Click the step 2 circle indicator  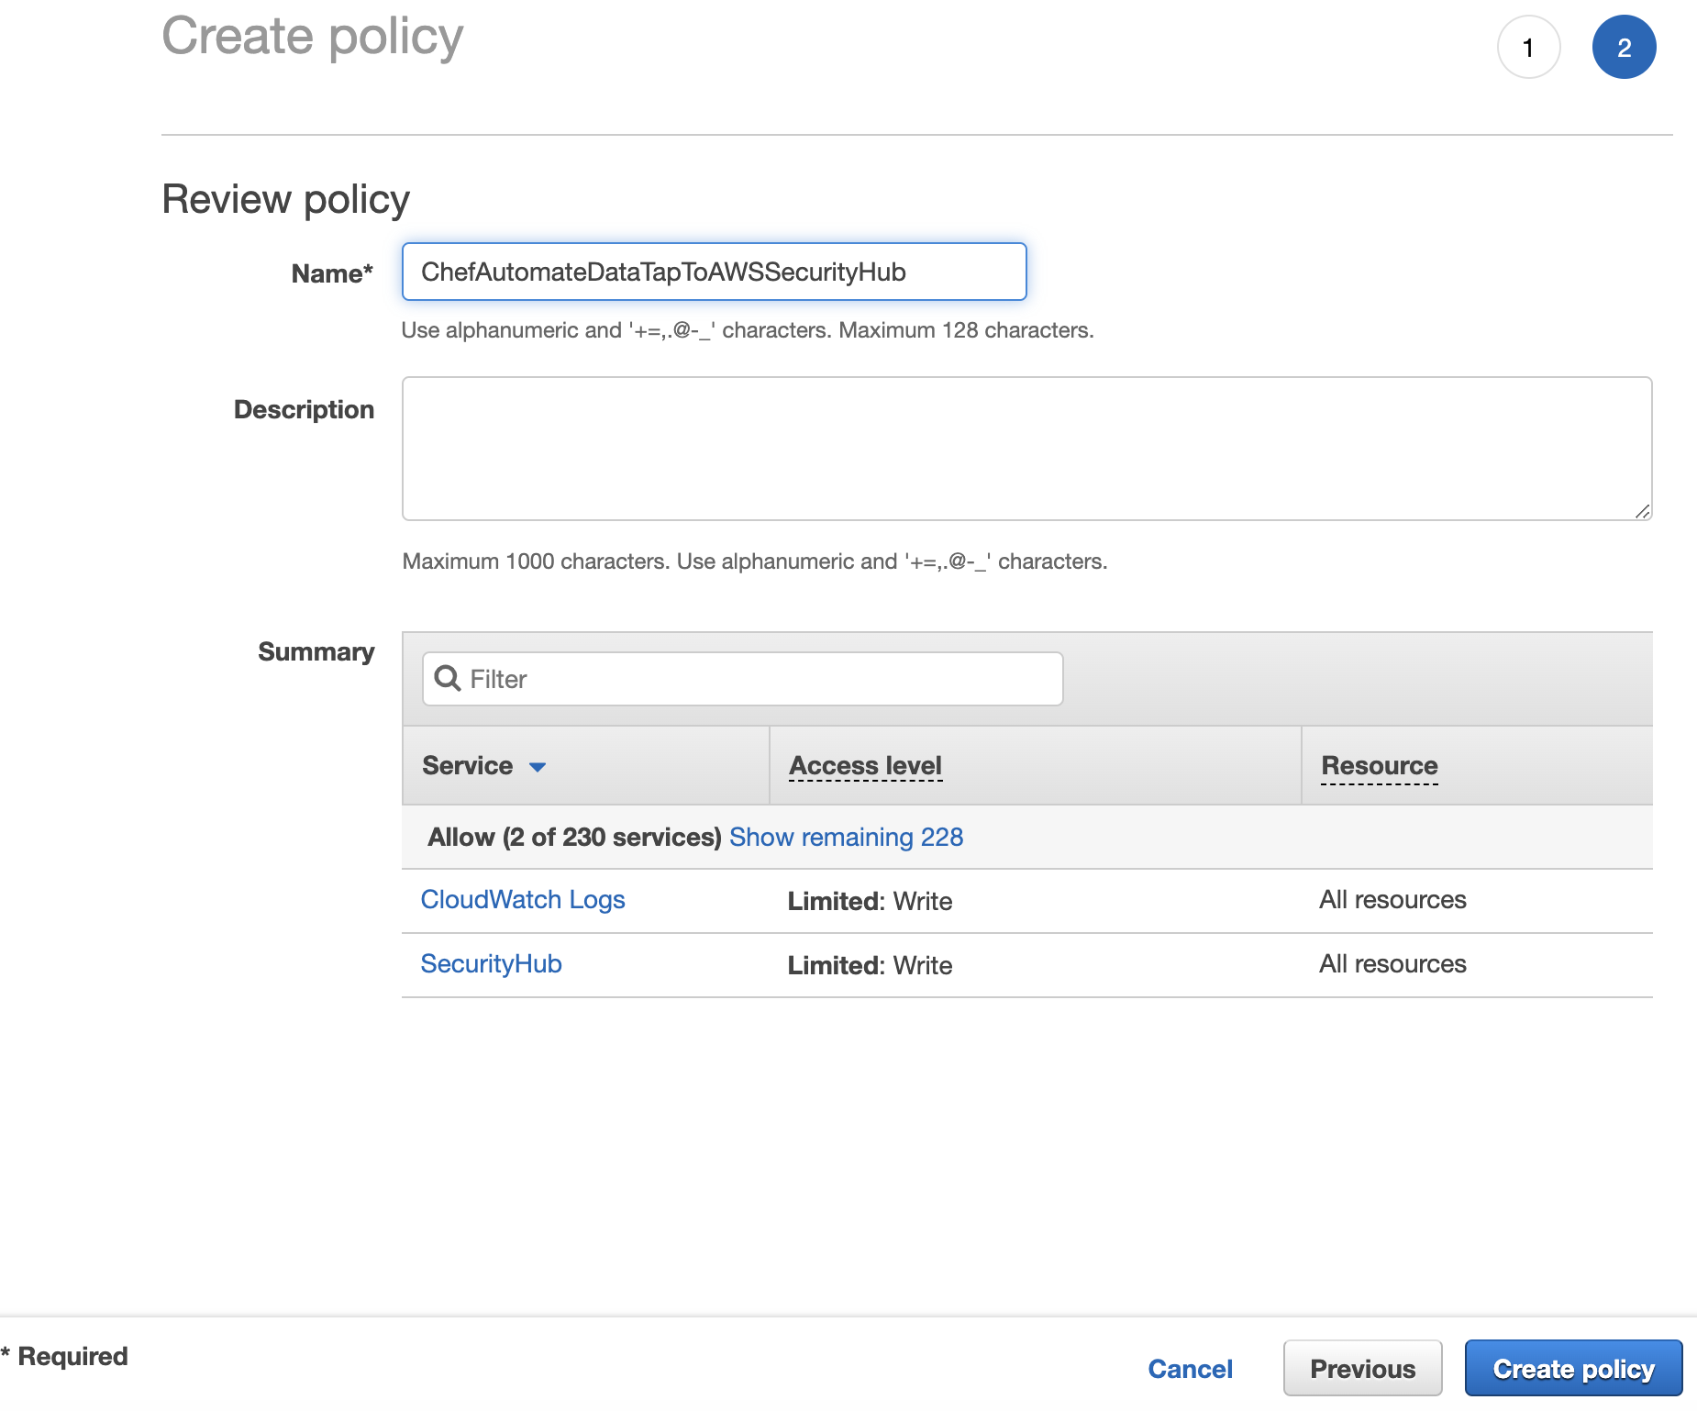click(x=1624, y=48)
